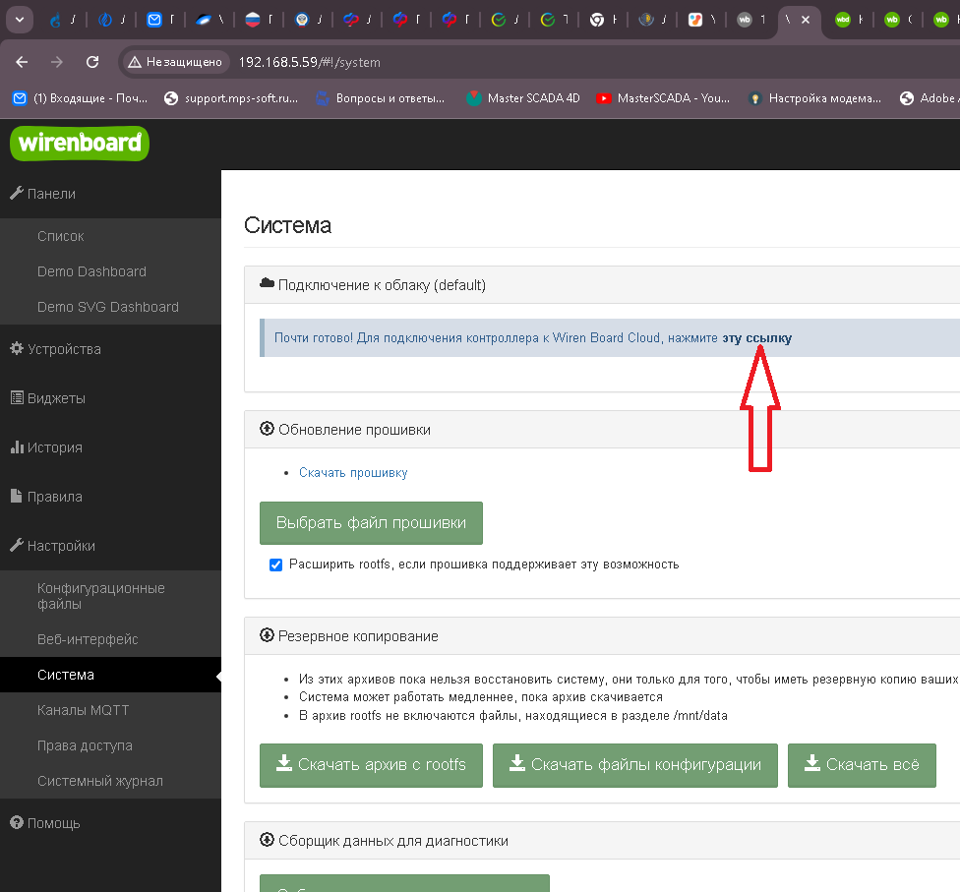Go back using browser back arrow
960x892 pixels.
coord(22,62)
